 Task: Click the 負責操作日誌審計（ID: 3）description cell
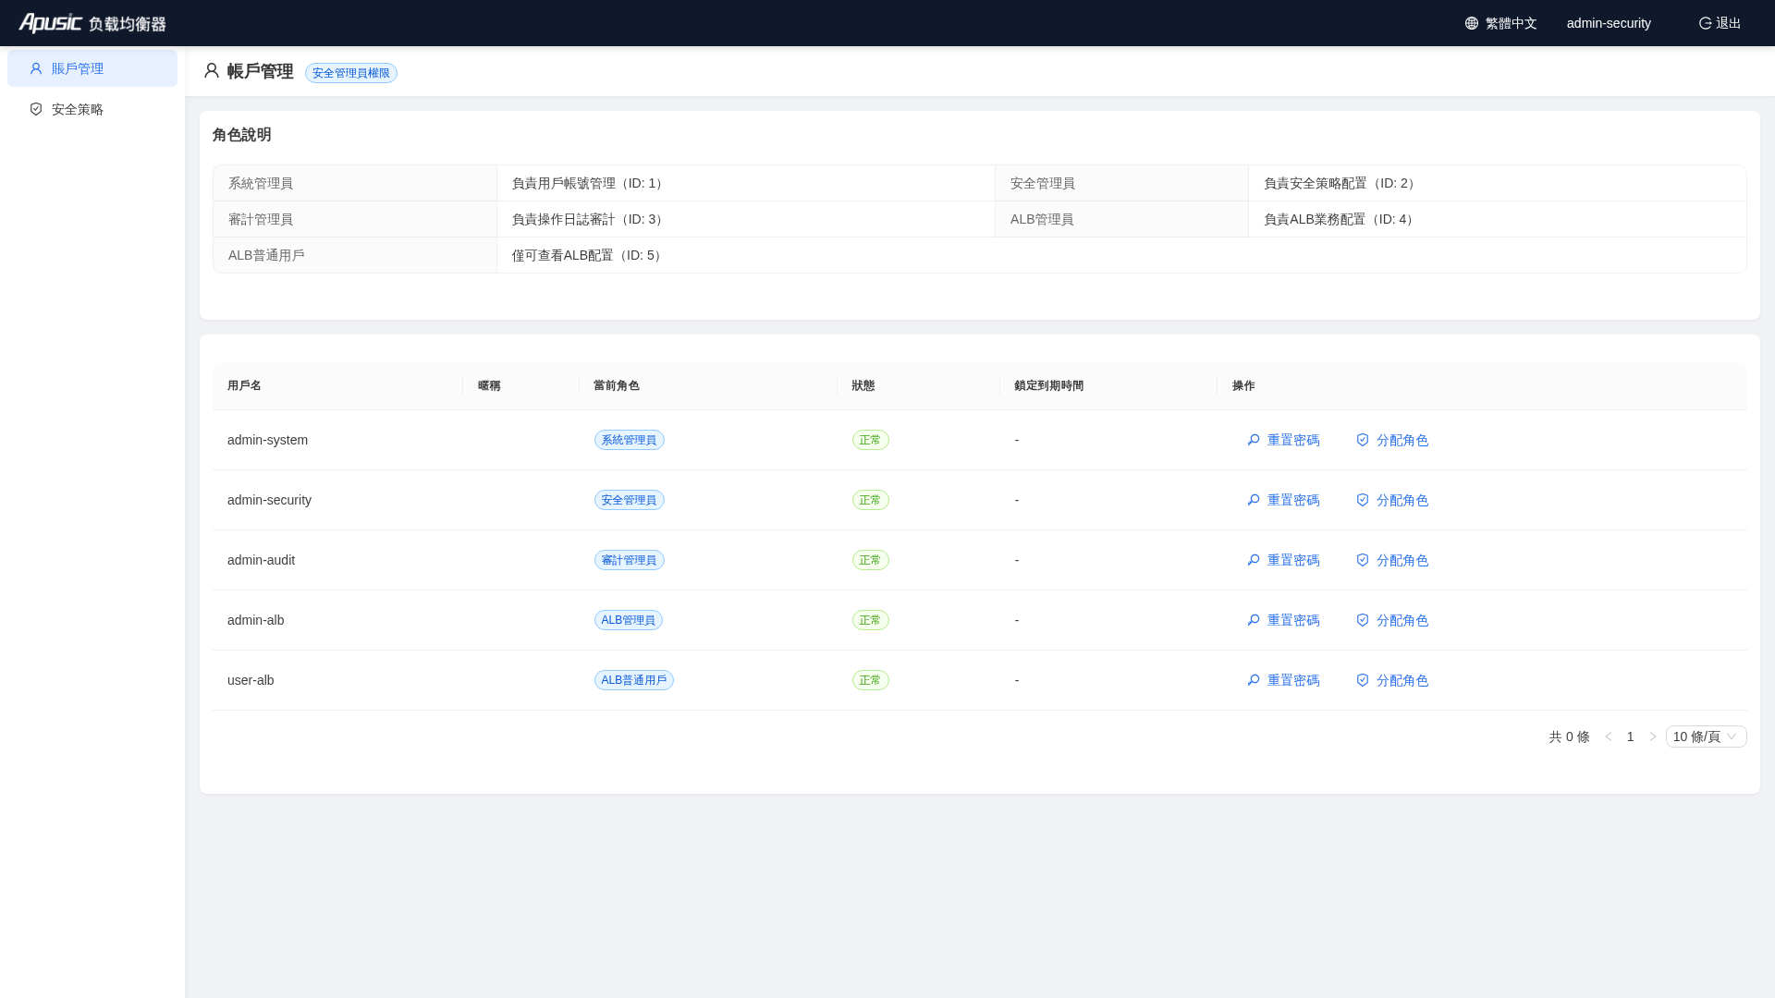tap(746, 219)
